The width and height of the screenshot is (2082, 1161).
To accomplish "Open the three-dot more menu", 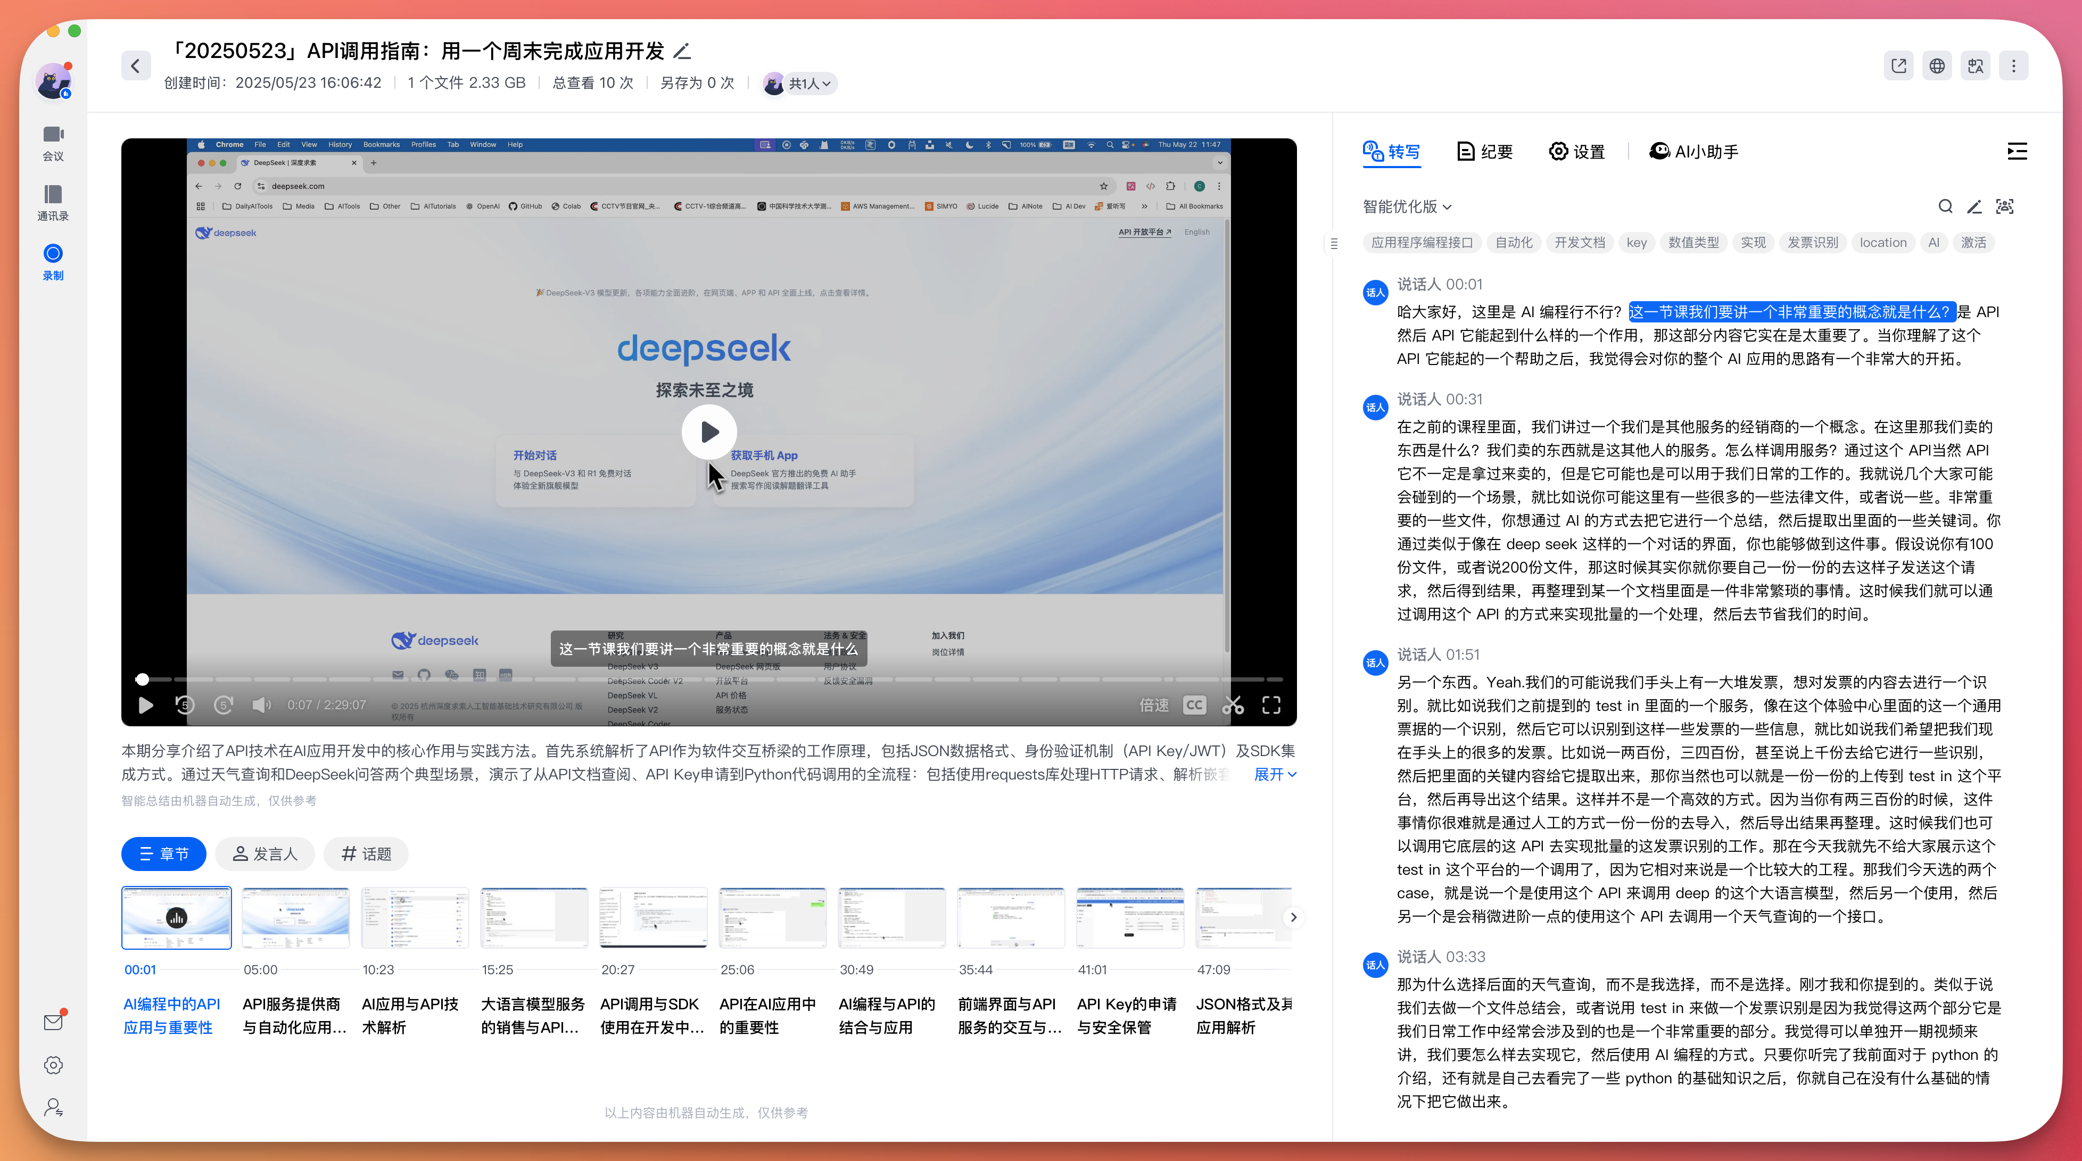I will [2014, 65].
